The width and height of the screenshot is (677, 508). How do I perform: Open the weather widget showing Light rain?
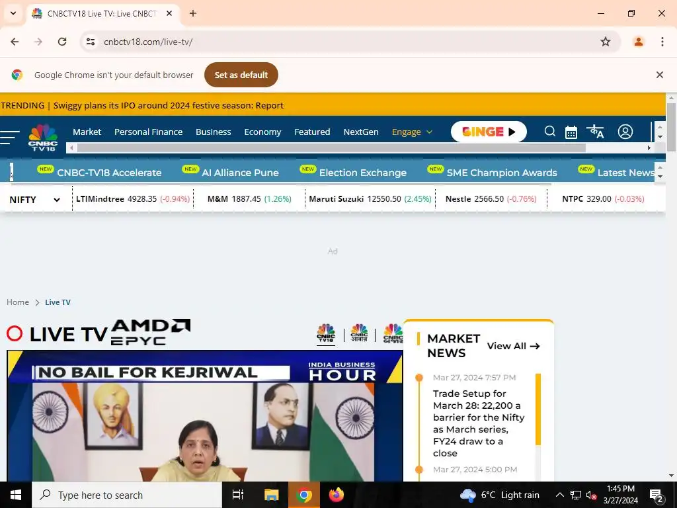[500, 495]
